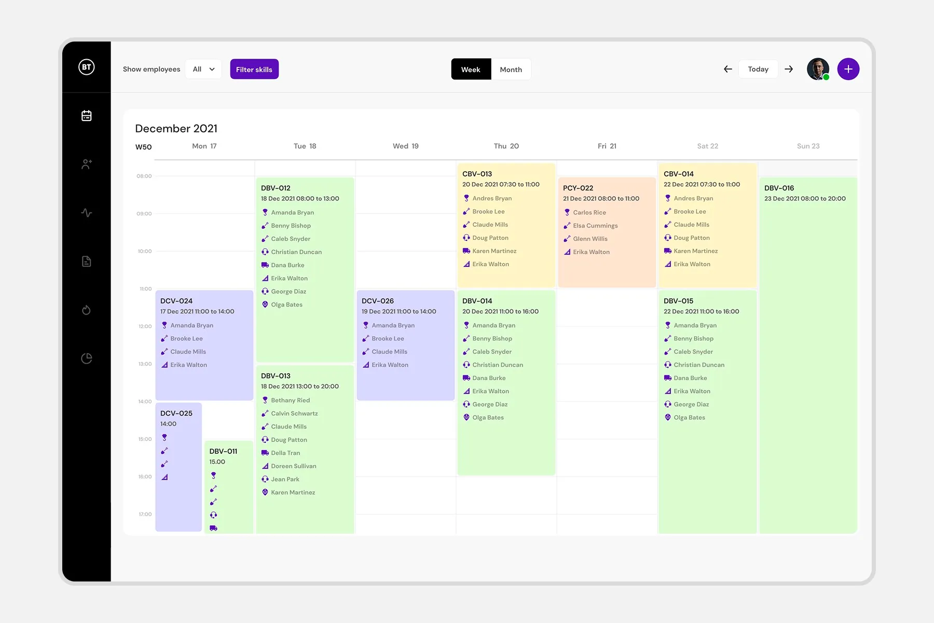Select the Wed 19 day header
Screen dimensions: 934x623
click(406, 146)
